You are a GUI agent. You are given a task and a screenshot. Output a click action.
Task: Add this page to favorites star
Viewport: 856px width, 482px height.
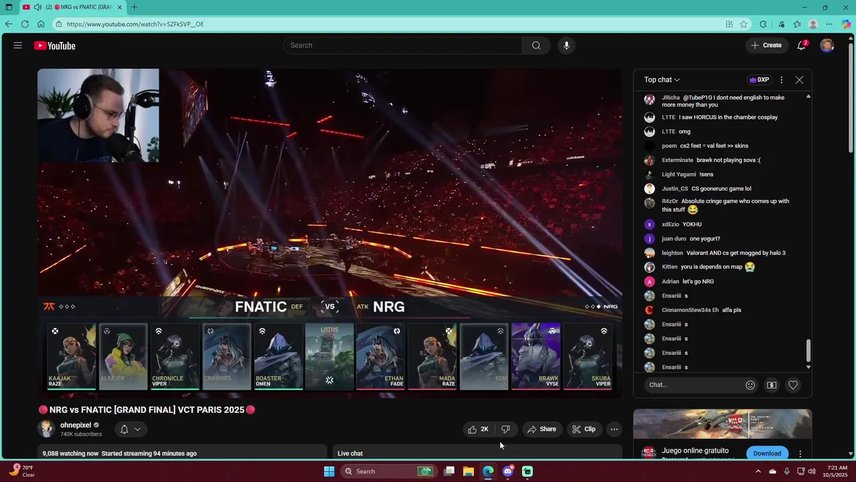744,24
